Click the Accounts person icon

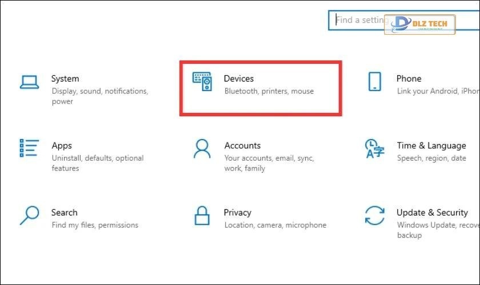[202, 149]
